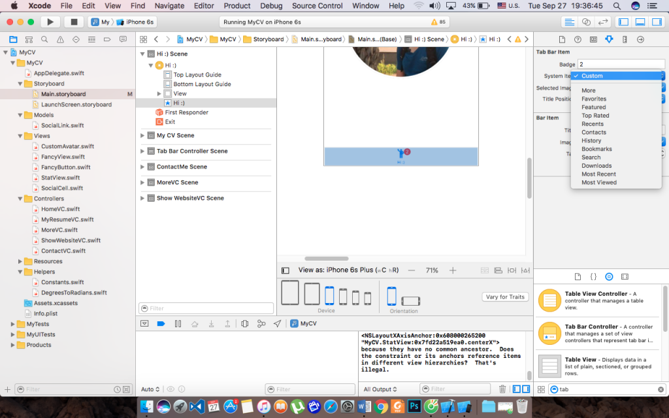669x418 pixels.
Task: Open the Connections inspector
Action: tap(640, 40)
